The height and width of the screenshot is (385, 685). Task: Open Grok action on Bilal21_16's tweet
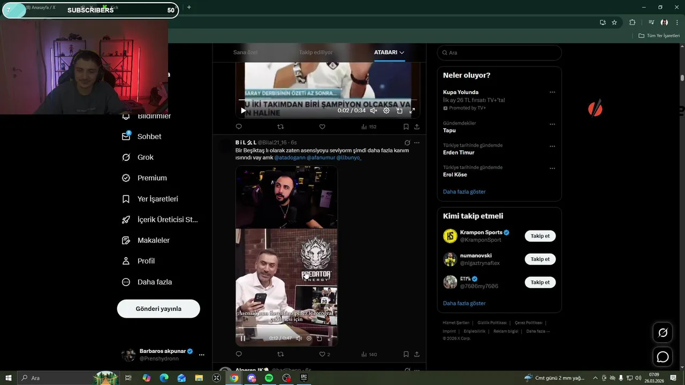coord(407,143)
